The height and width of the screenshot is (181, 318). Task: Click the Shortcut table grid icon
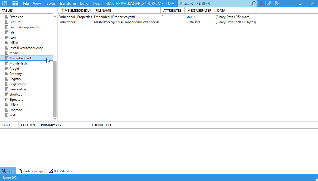(6, 94)
